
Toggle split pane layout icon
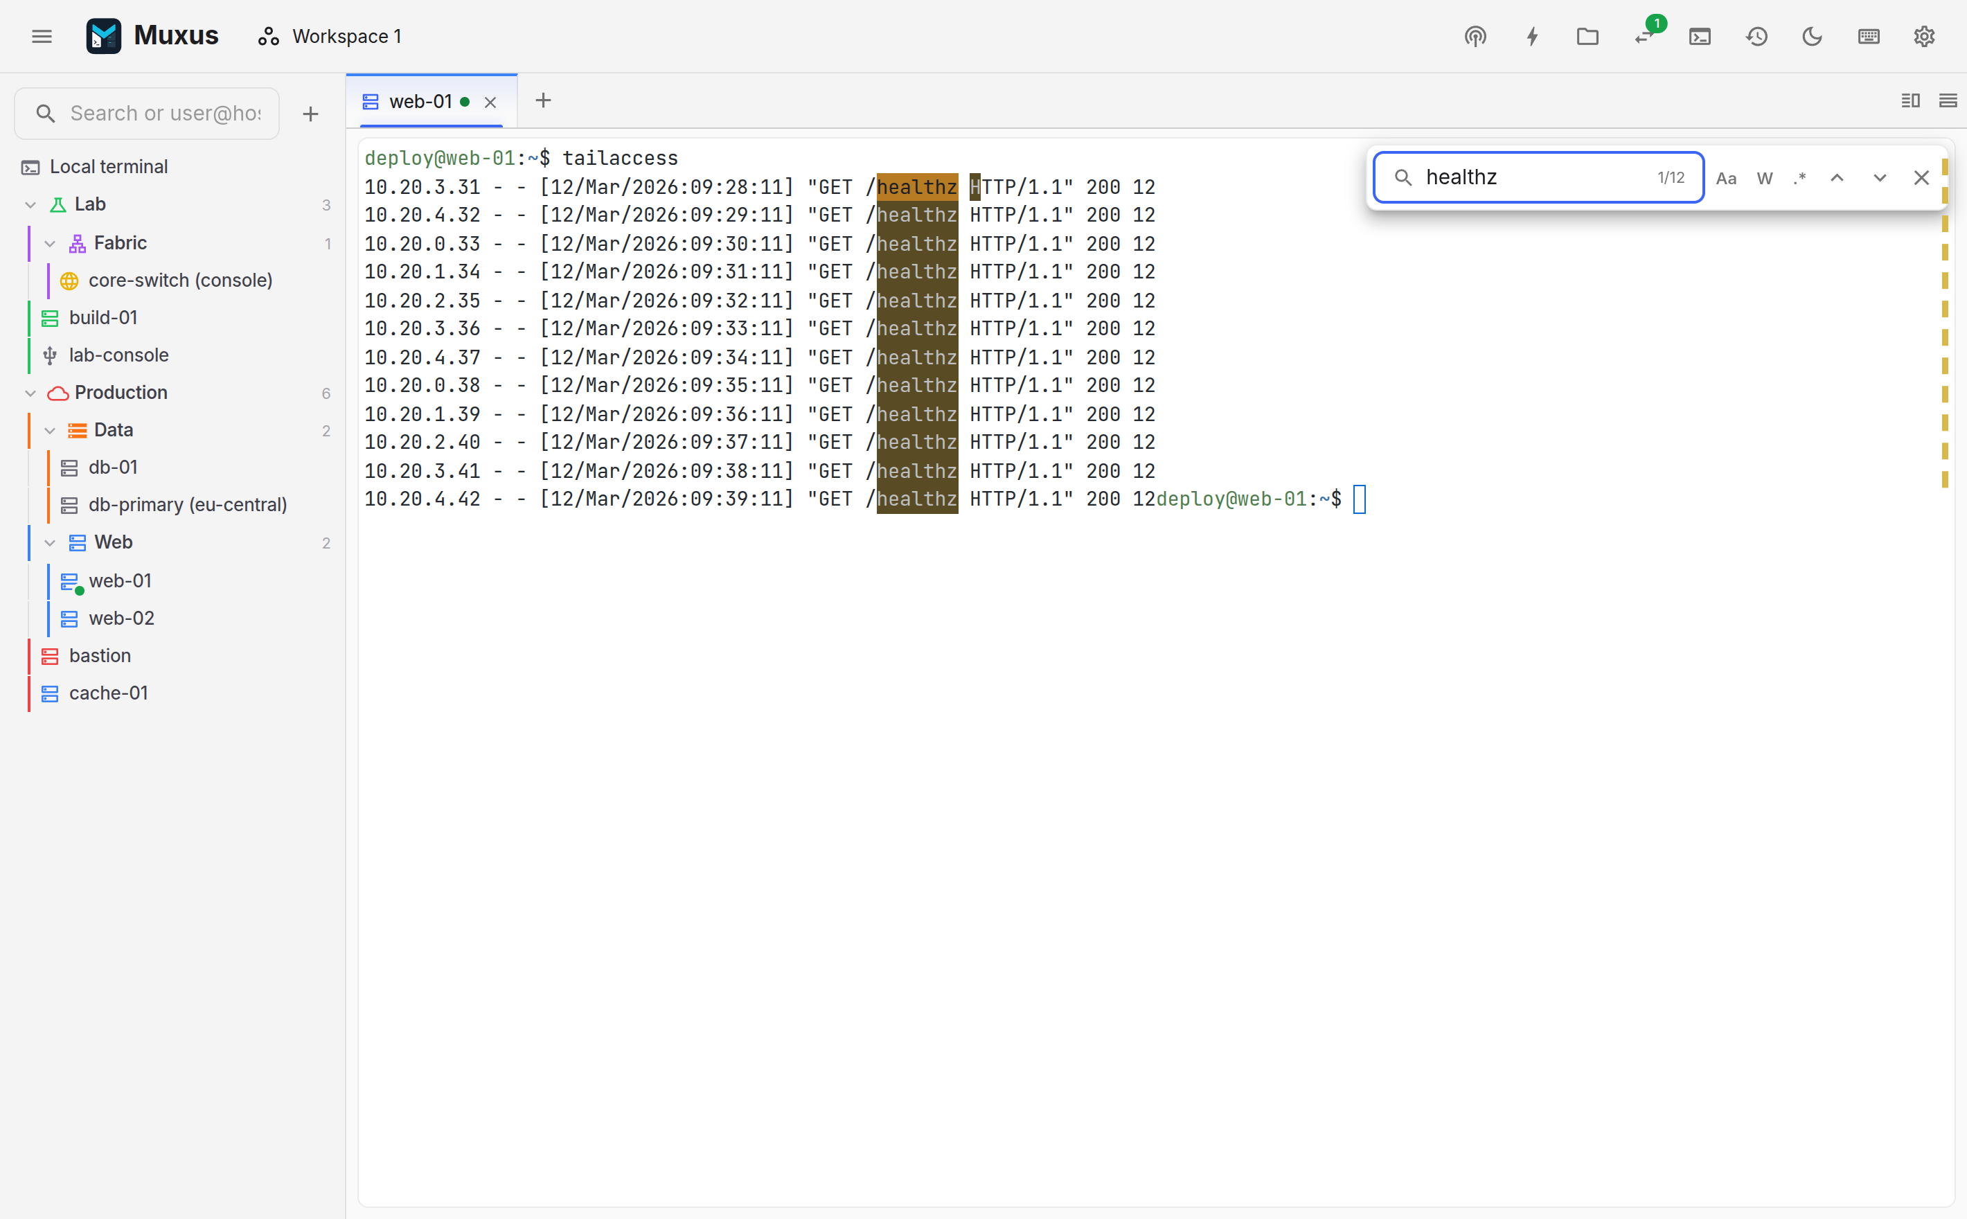1910,101
